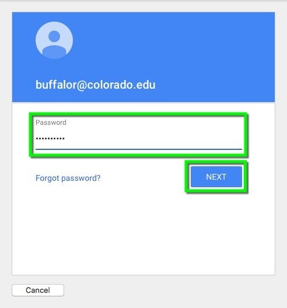Click the NEXT button
This screenshot has height=308, width=287.
coord(216,177)
